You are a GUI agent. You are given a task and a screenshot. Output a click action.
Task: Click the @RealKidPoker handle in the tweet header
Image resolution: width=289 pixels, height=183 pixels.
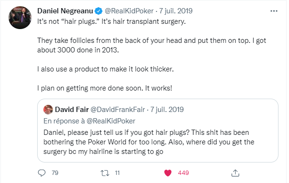129,11
